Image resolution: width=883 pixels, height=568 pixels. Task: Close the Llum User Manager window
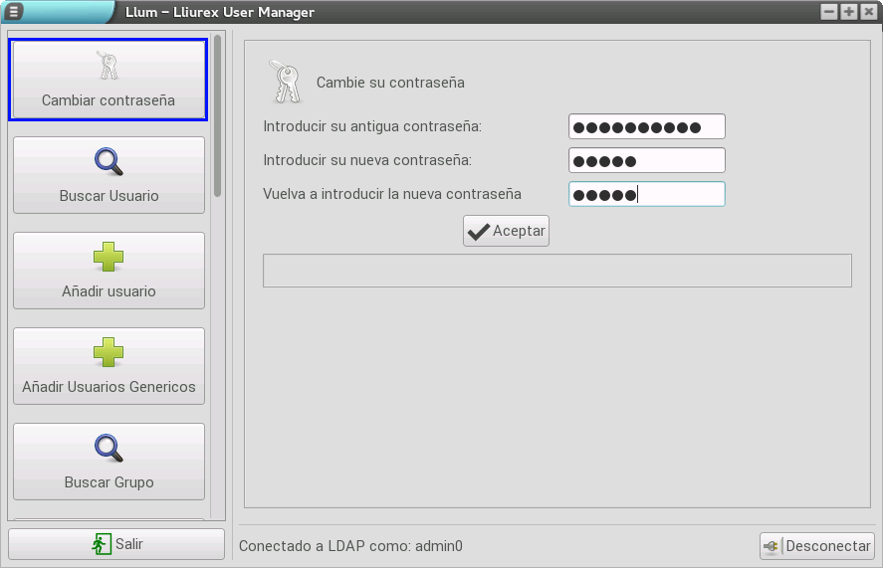(867, 12)
